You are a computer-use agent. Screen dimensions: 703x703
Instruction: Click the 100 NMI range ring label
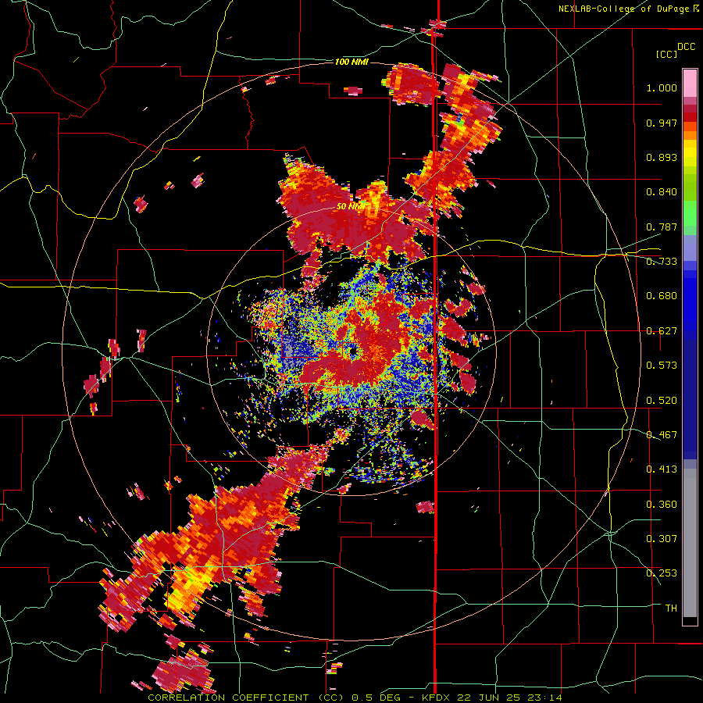(351, 62)
